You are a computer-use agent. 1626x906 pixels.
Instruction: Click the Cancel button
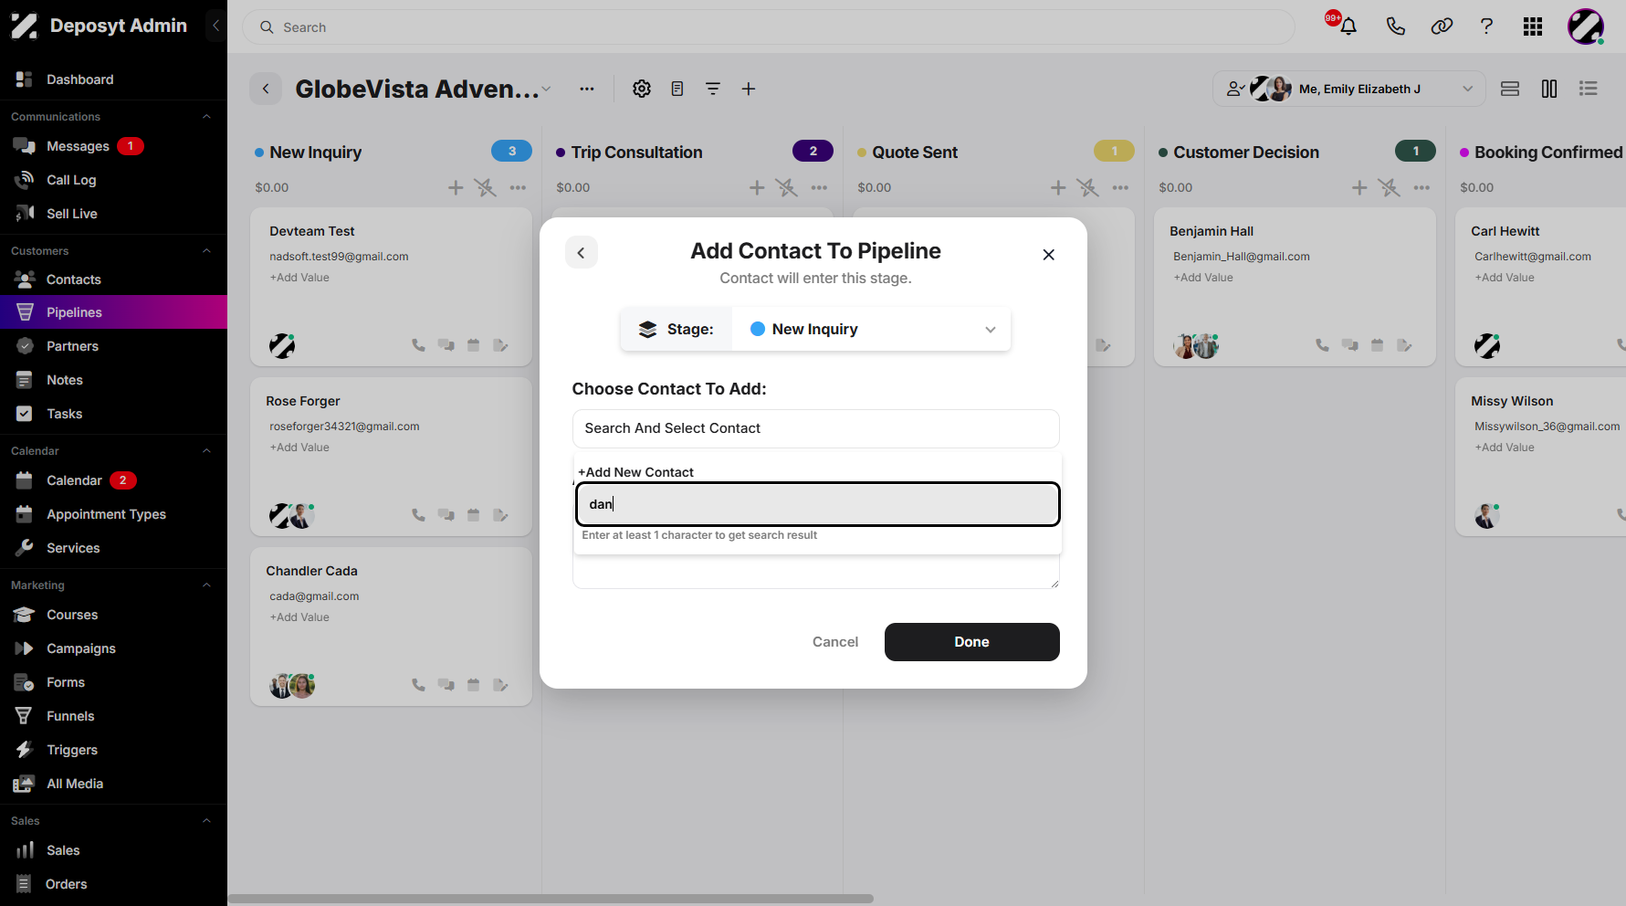835,642
